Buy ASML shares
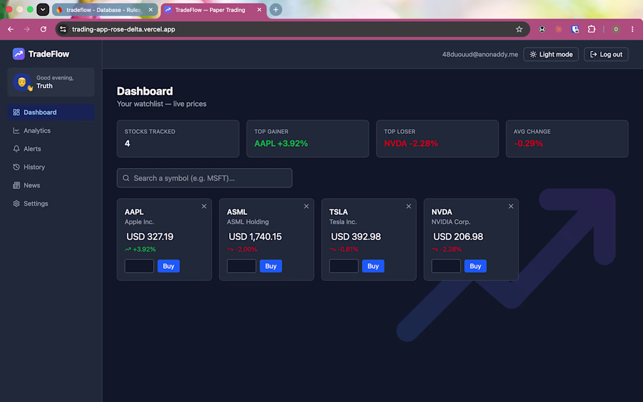This screenshot has width=643, height=402. (271, 266)
